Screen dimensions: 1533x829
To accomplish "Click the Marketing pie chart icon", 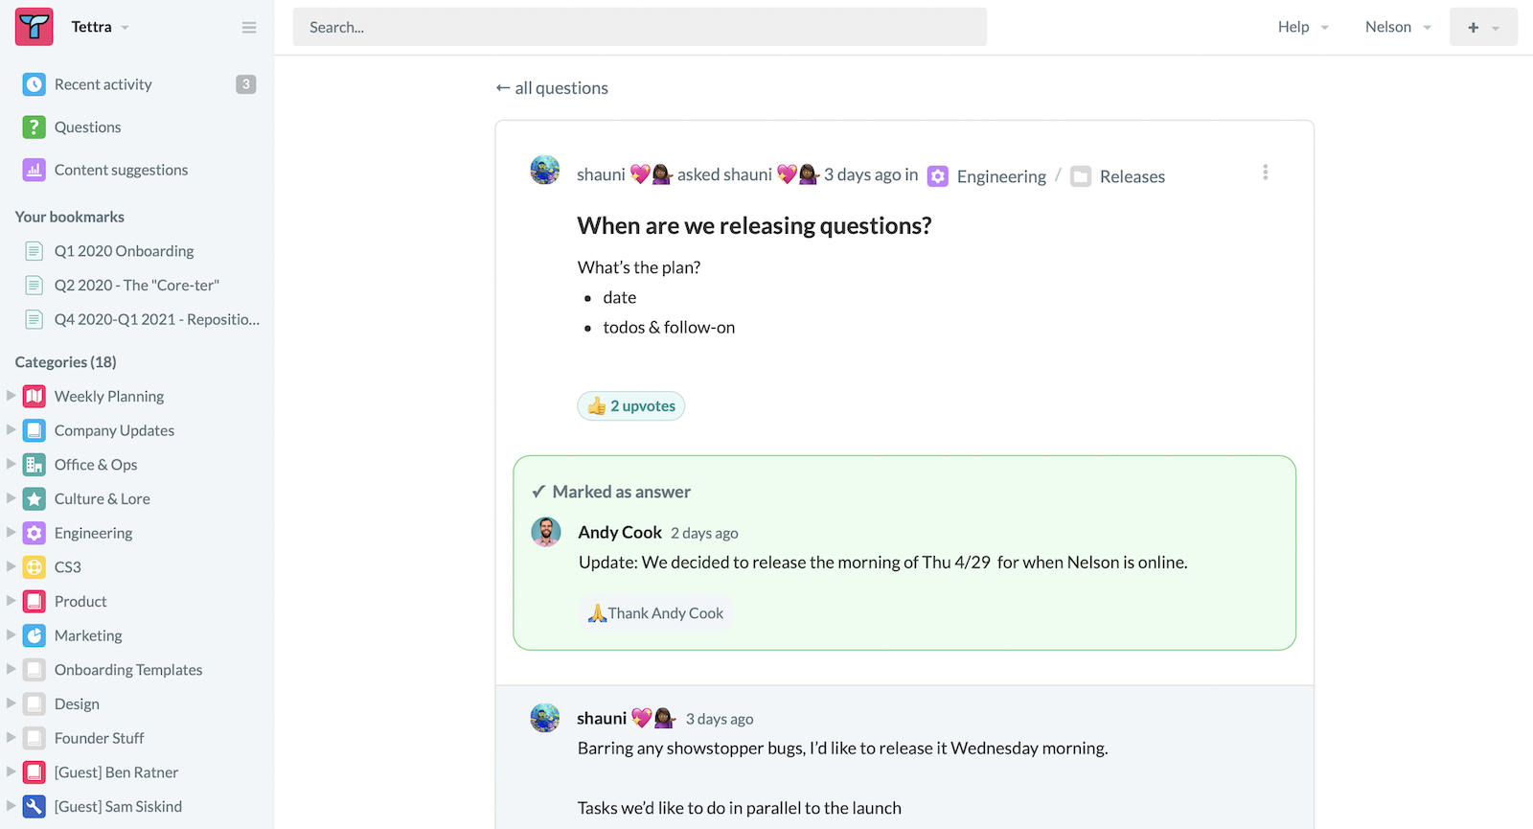I will pyautogui.click(x=34, y=635).
